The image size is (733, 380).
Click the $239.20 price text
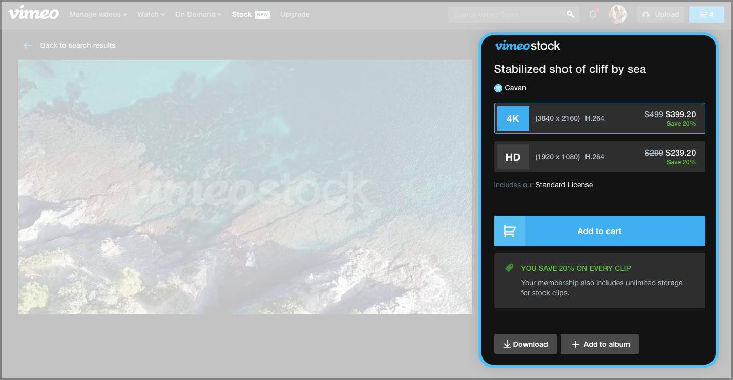coord(681,153)
